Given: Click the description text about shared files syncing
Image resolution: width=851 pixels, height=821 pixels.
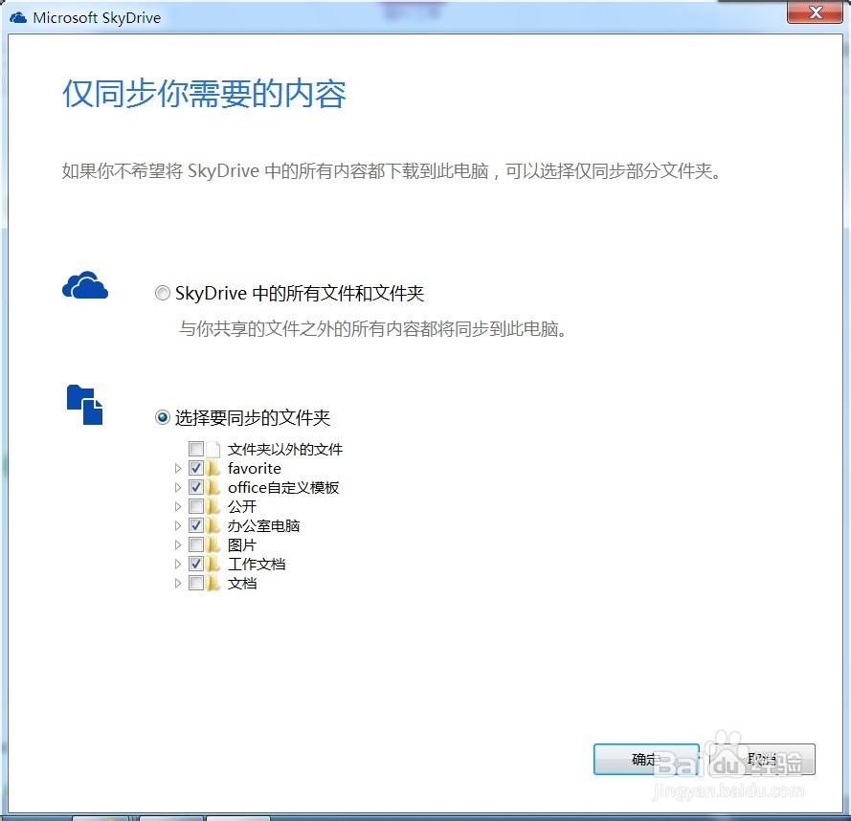Looking at the screenshot, I should [x=373, y=329].
